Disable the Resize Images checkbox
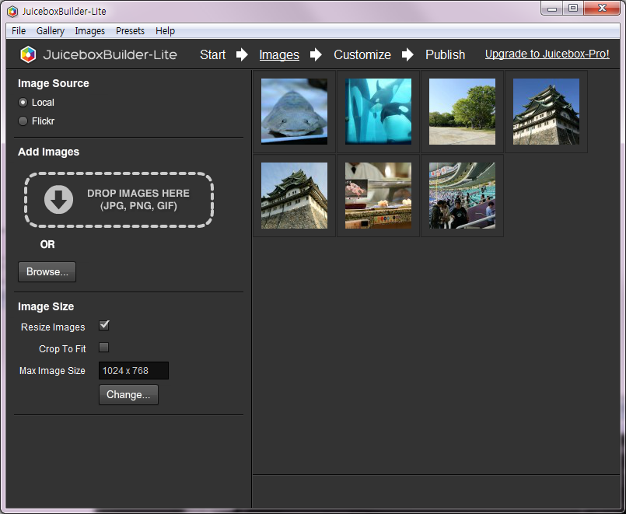 104,326
